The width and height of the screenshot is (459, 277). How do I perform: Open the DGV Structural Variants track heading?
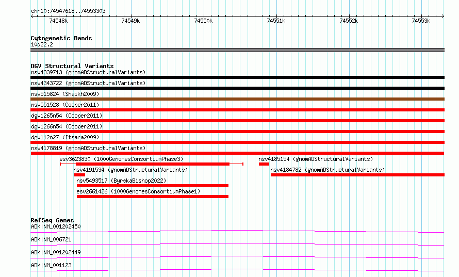(72, 66)
